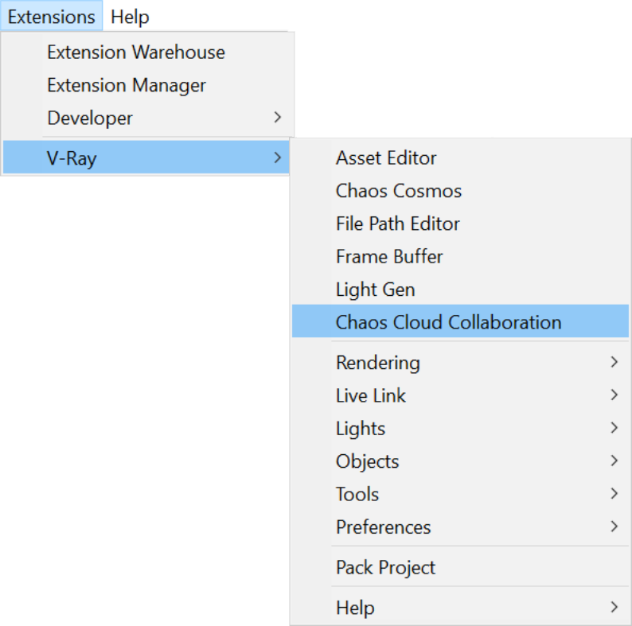Choose Chaos Cloud Collaboration

[x=460, y=321]
